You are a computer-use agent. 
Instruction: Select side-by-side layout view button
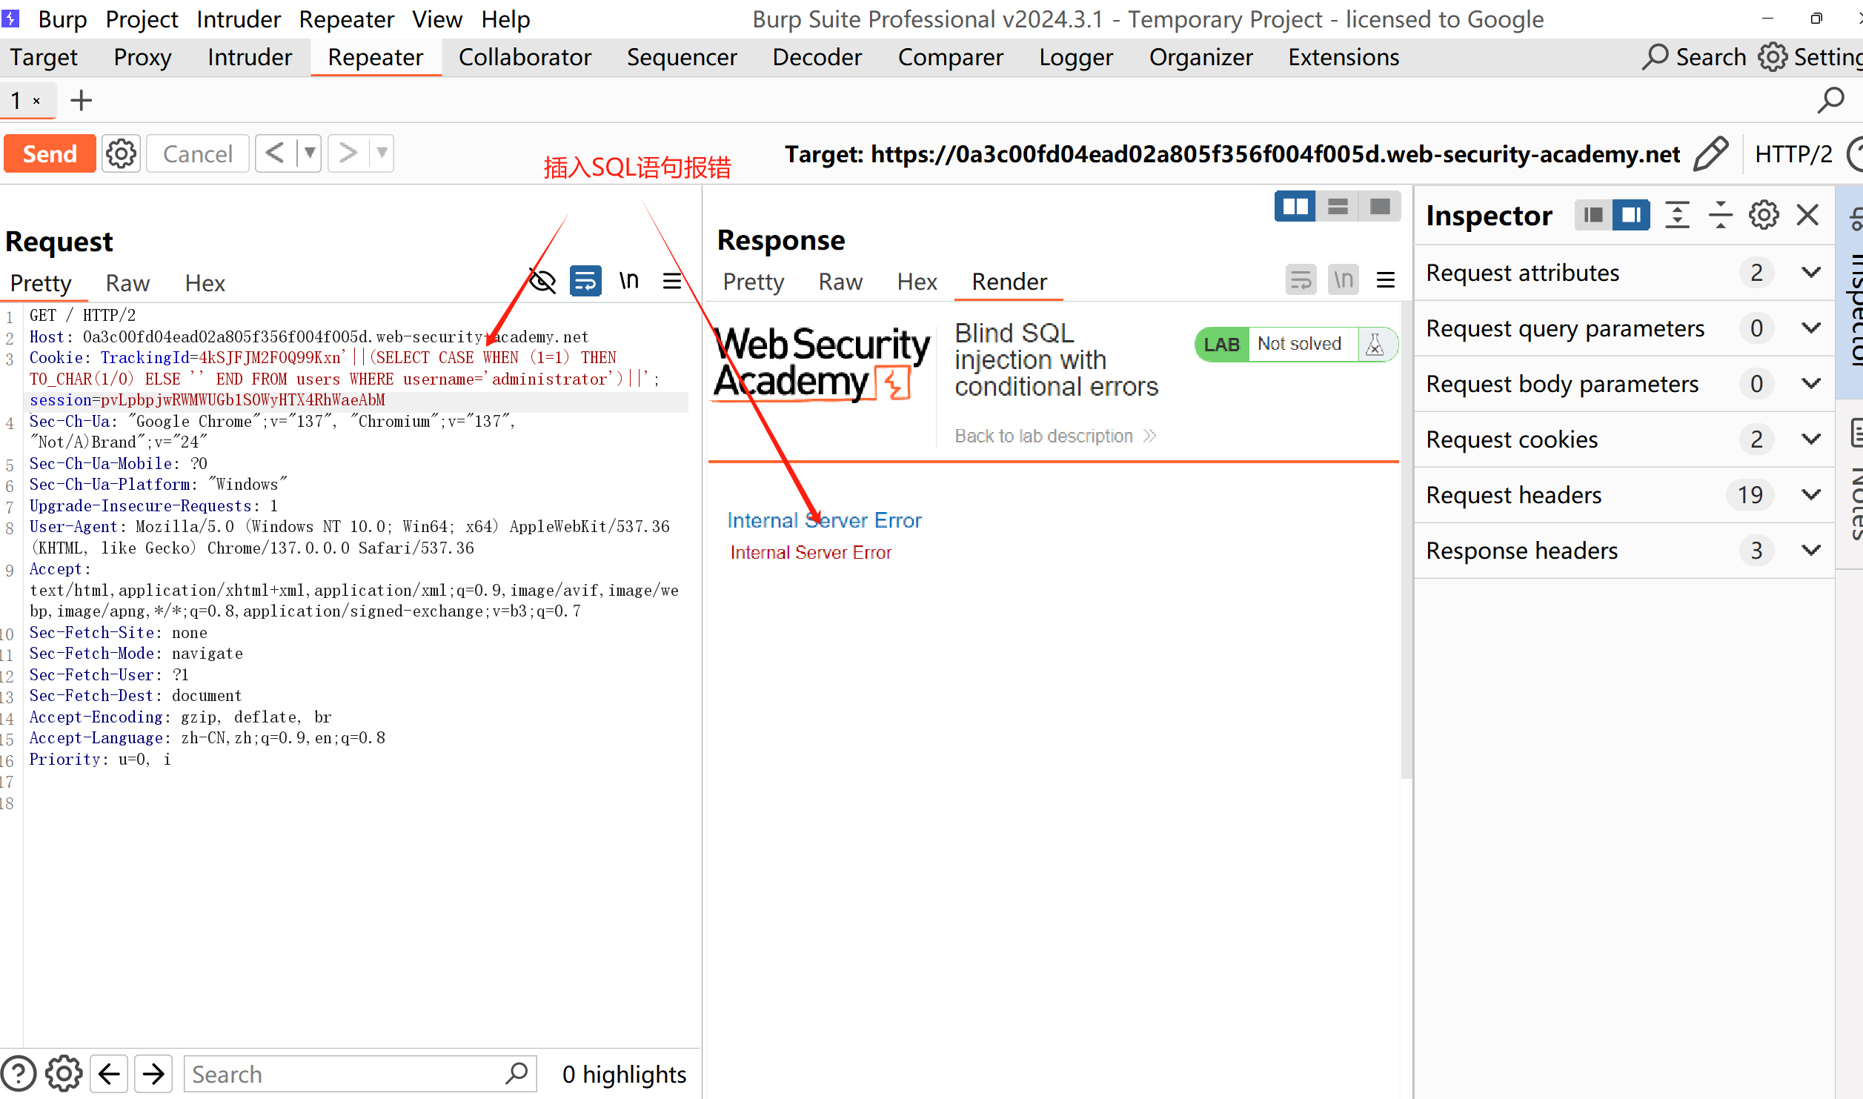[x=1295, y=207]
